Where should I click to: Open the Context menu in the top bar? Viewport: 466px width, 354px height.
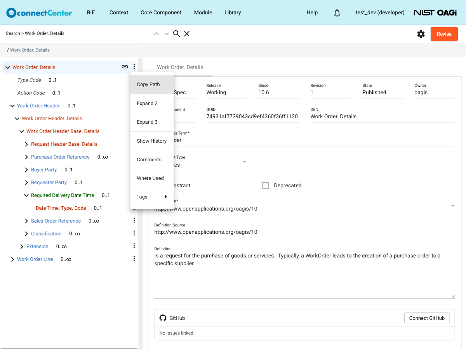(x=119, y=12)
